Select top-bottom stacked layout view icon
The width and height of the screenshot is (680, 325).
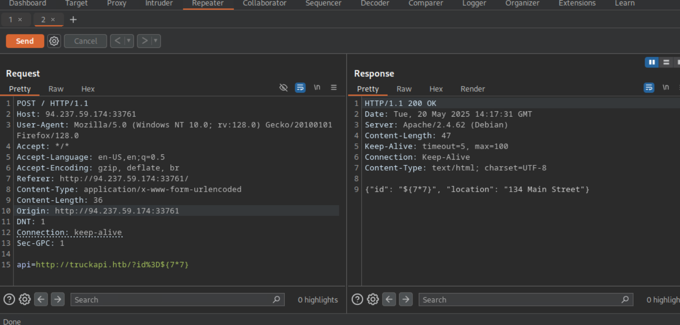point(666,62)
